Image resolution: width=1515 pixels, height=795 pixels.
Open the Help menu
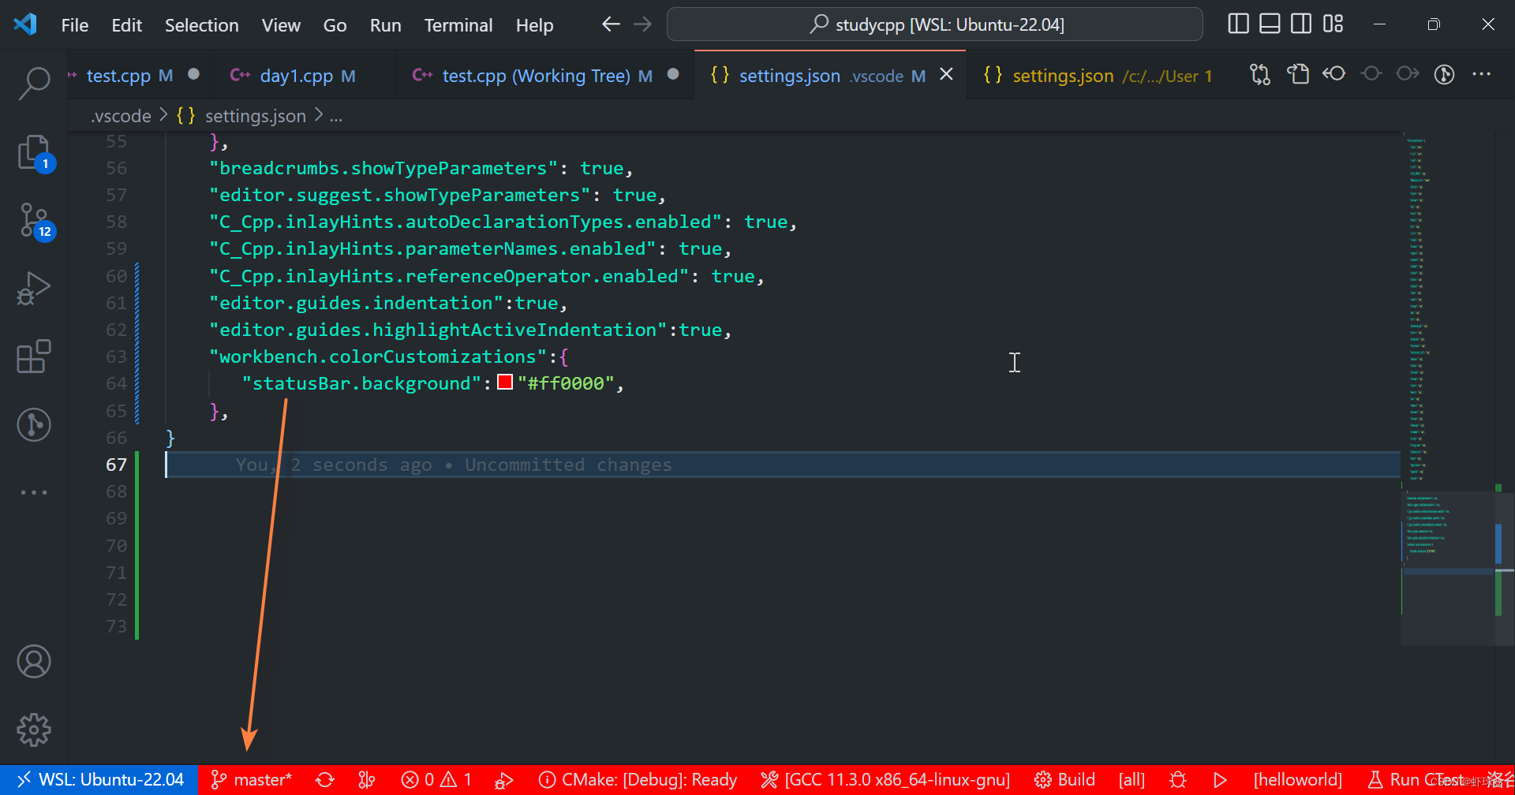coord(534,25)
